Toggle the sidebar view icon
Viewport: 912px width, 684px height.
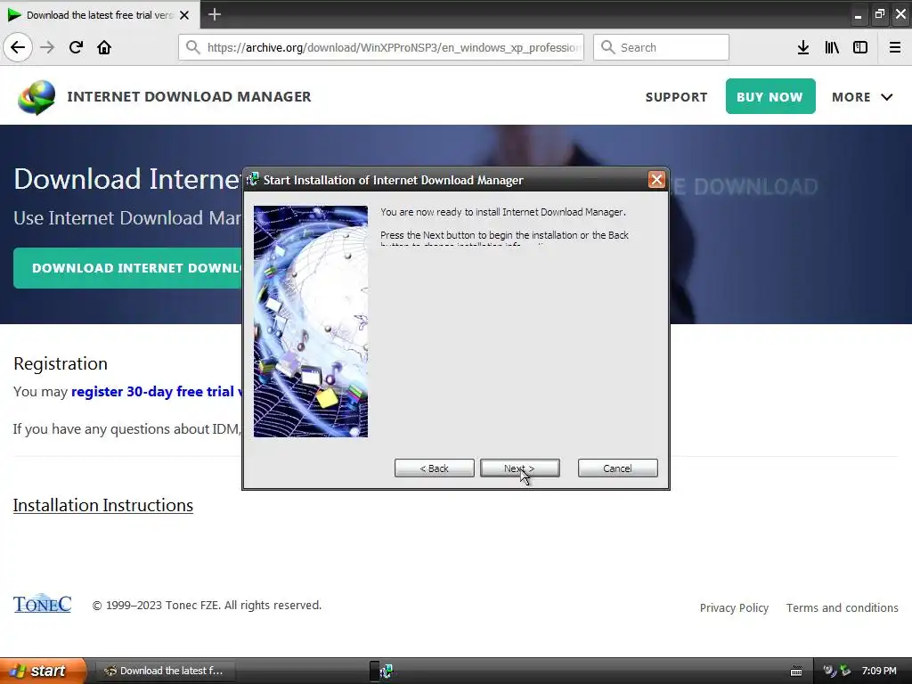tap(860, 48)
